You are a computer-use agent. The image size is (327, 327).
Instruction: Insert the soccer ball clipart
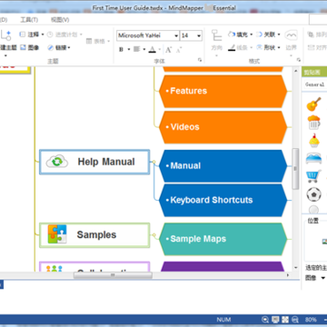point(313,194)
